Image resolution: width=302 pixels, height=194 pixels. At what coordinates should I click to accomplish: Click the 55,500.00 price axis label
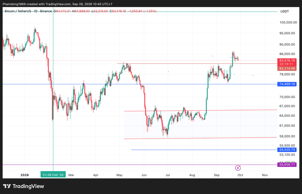point(287,145)
